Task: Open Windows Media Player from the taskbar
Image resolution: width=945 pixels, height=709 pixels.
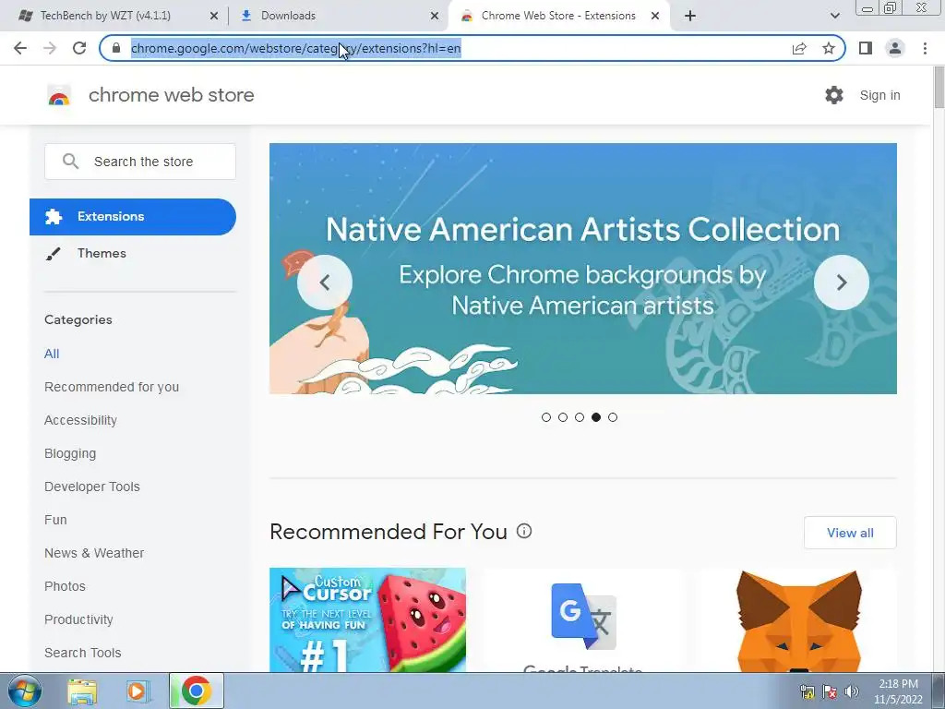Action: 137,691
